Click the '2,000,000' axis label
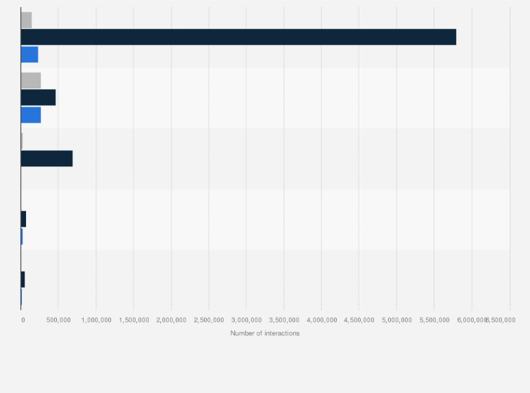Image resolution: width=530 pixels, height=393 pixels. 172,320
